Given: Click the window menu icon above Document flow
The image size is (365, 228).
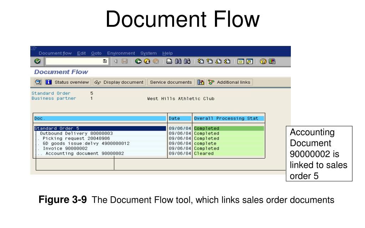Looking at the screenshot, I should pyautogui.click(x=34, y=48).
